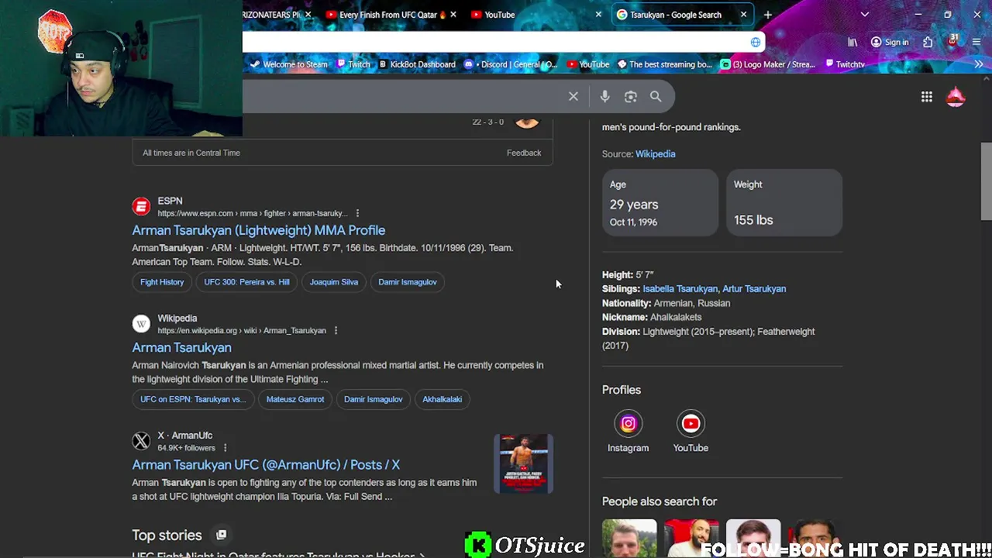This screenshot has height=558, width=992.
Task: Clear the Google search box text
Action: point(573,96)
